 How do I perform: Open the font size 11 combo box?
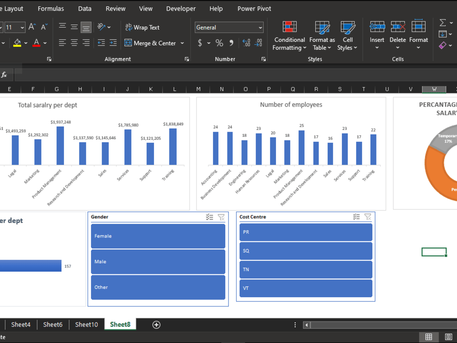point(15,27)
